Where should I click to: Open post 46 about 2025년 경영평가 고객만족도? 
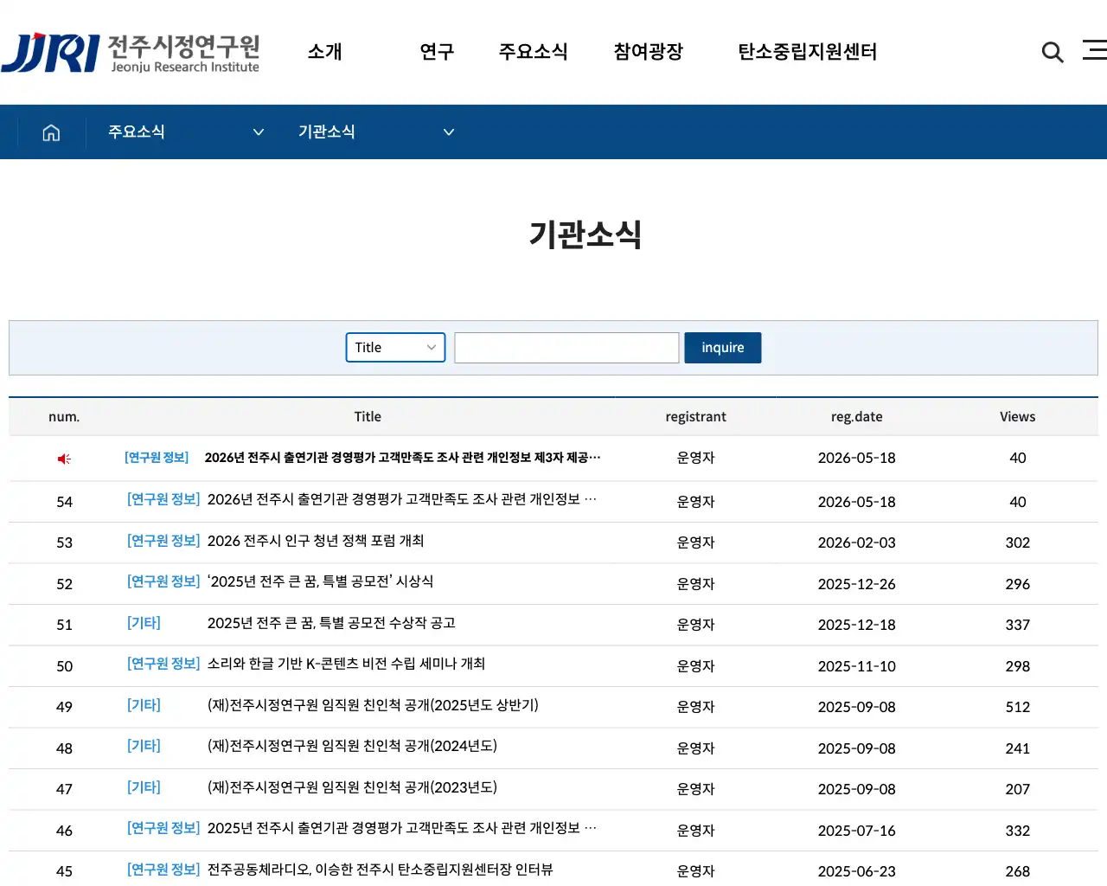[x=402, y=828]
